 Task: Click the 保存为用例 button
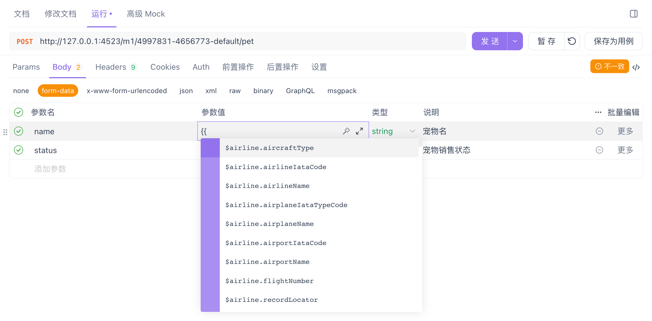coord(613,41)
